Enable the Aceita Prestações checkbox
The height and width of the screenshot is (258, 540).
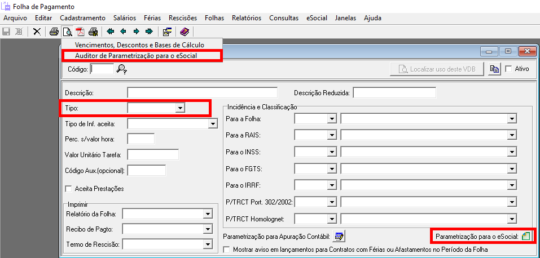click(69, 189)
